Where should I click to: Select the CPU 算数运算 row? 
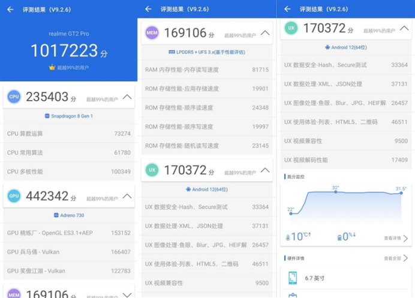pos(69,134)
